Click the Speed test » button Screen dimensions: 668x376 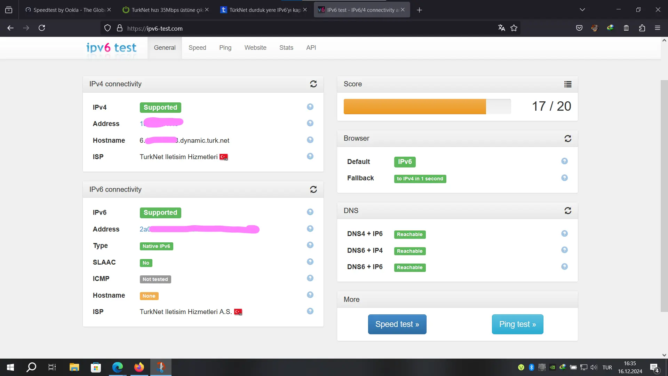[397, 324]
